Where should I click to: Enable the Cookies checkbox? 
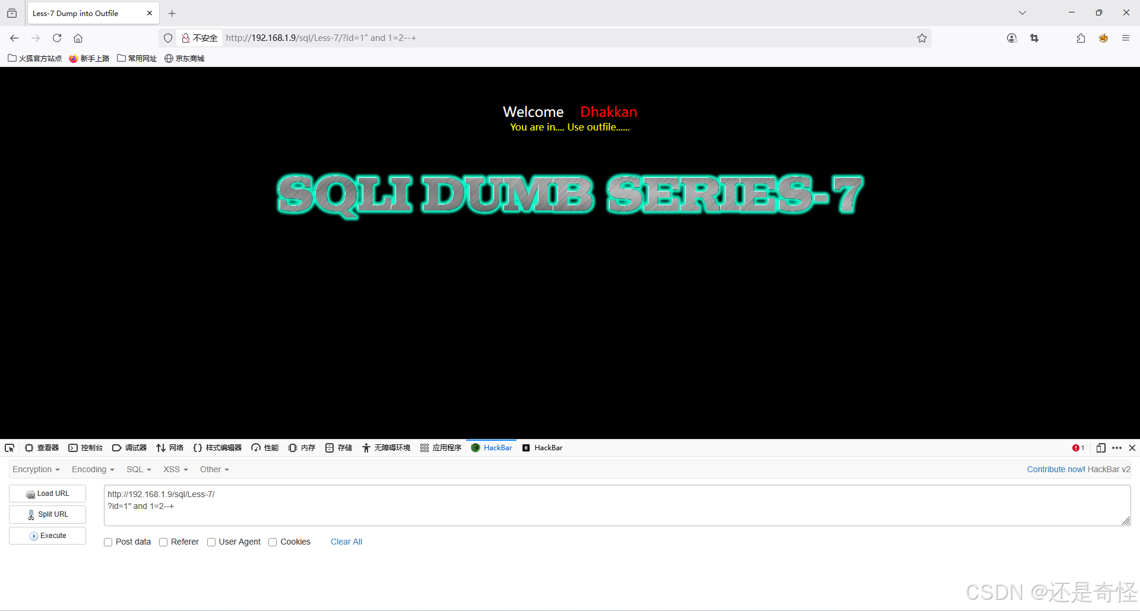pos(273,542)
